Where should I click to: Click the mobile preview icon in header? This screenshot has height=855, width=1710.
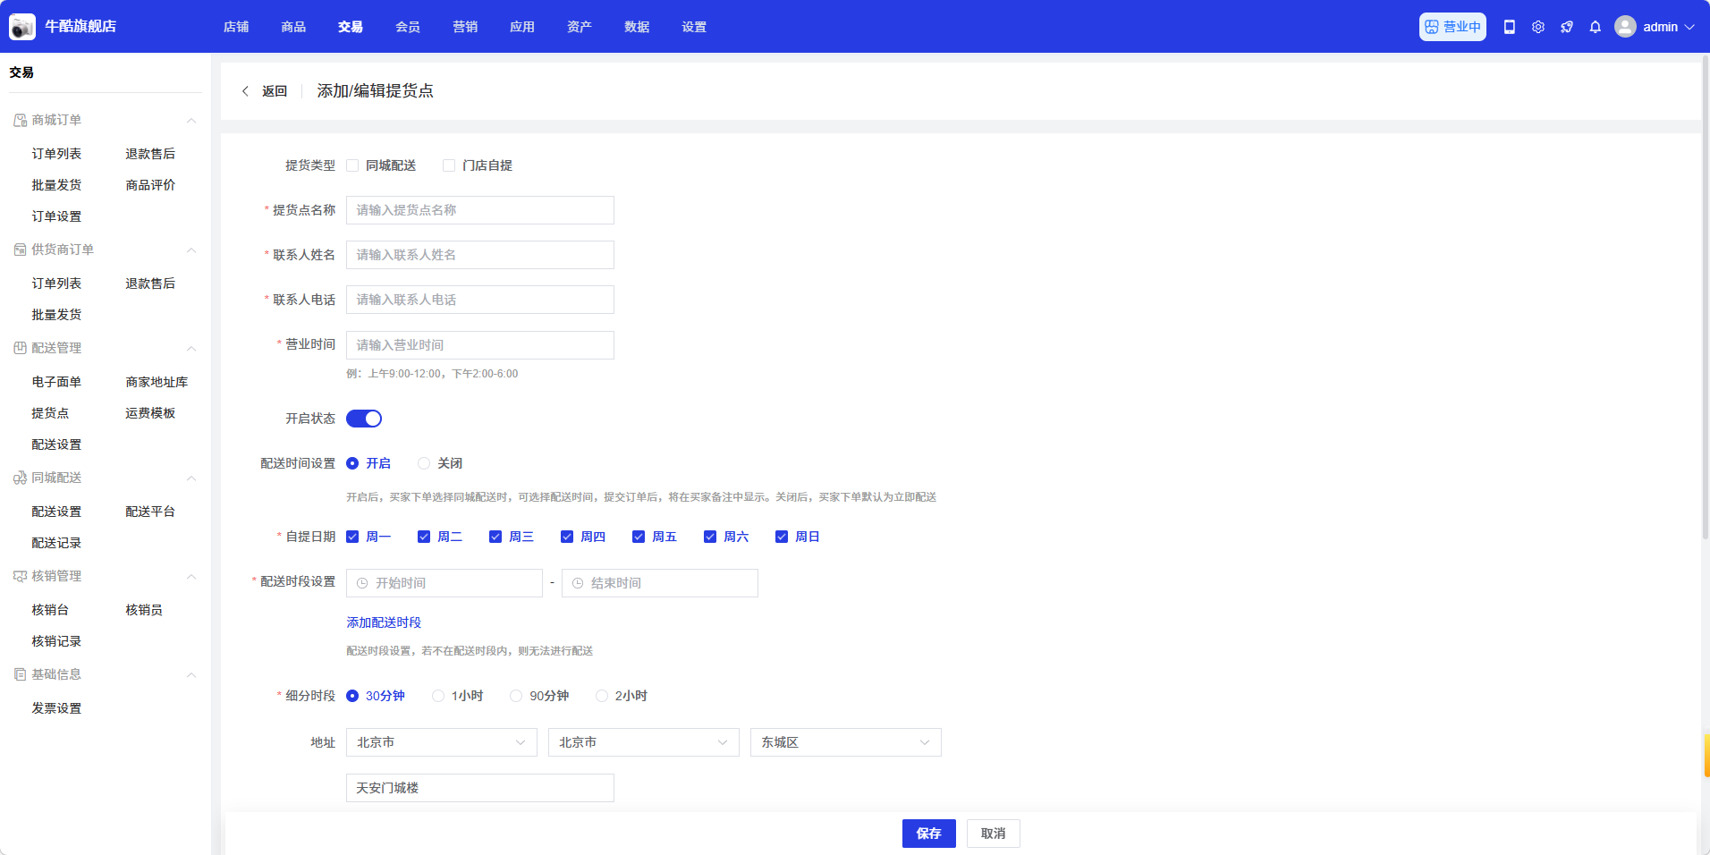[1510, 27]
